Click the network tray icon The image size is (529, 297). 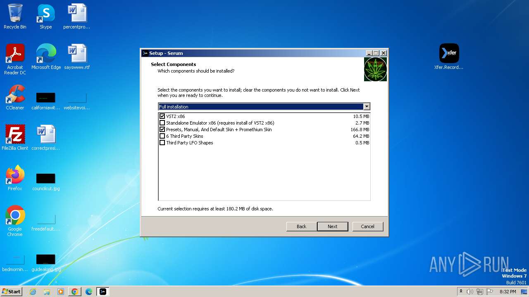(480, 292)
